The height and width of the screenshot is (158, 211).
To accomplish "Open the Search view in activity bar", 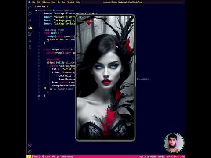I will pyautogui.click(x=29, y=14).
